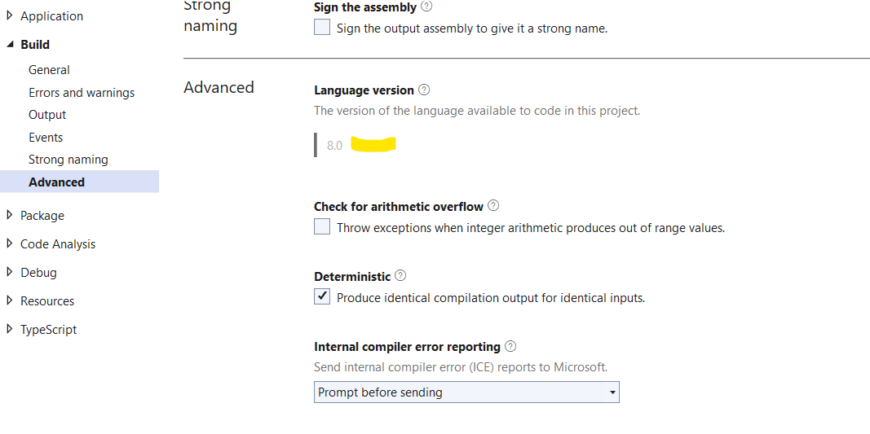Viewport: 870px width, 434px height.
Task: Click the Deterministic help question mark
Action: pos(400,275)
